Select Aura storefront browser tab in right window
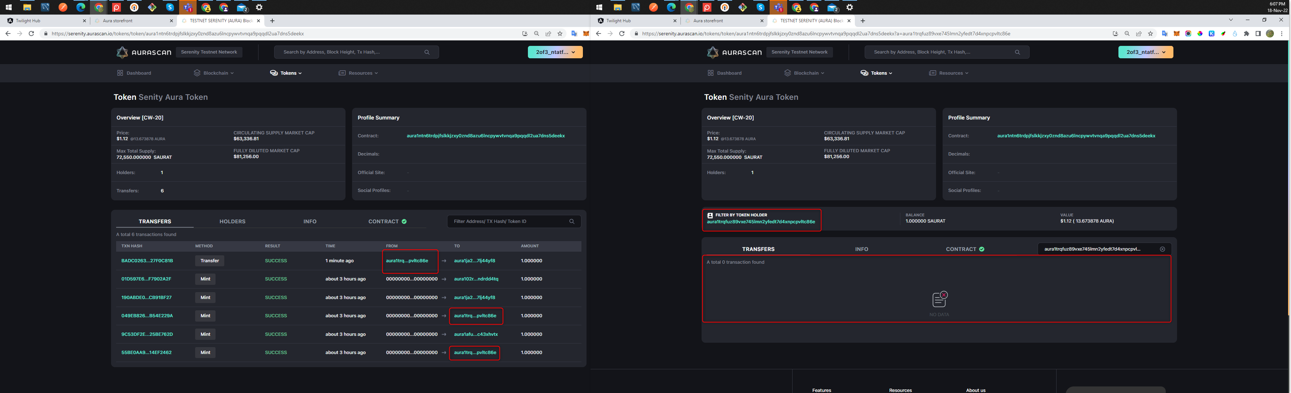 723,20
